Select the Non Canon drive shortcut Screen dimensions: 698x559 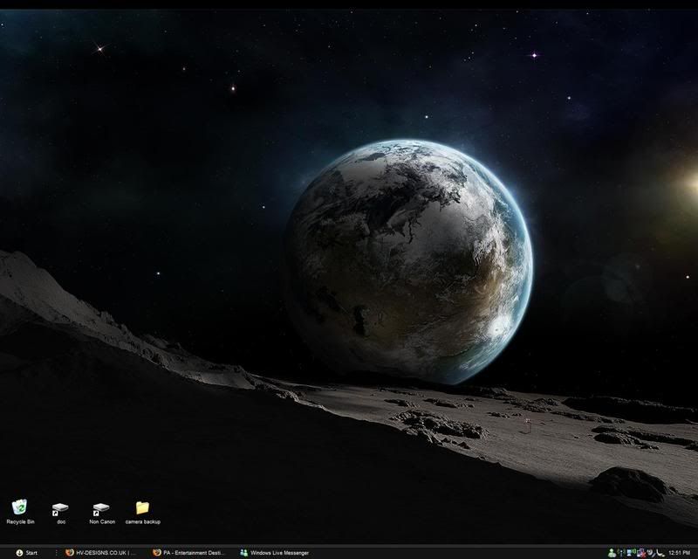(102, 513)
